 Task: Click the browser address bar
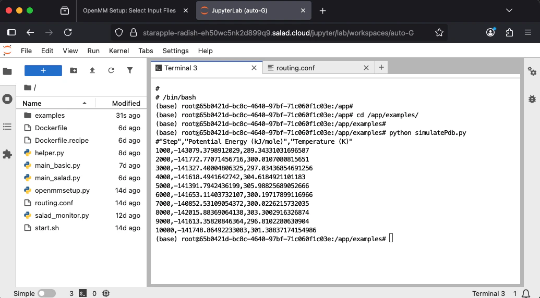click(x=278, y=33)
